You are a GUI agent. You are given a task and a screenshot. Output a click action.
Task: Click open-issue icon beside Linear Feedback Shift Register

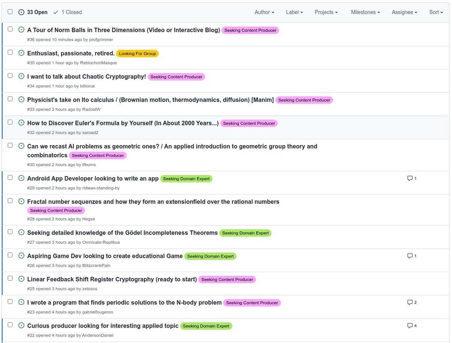click(21, 279)
